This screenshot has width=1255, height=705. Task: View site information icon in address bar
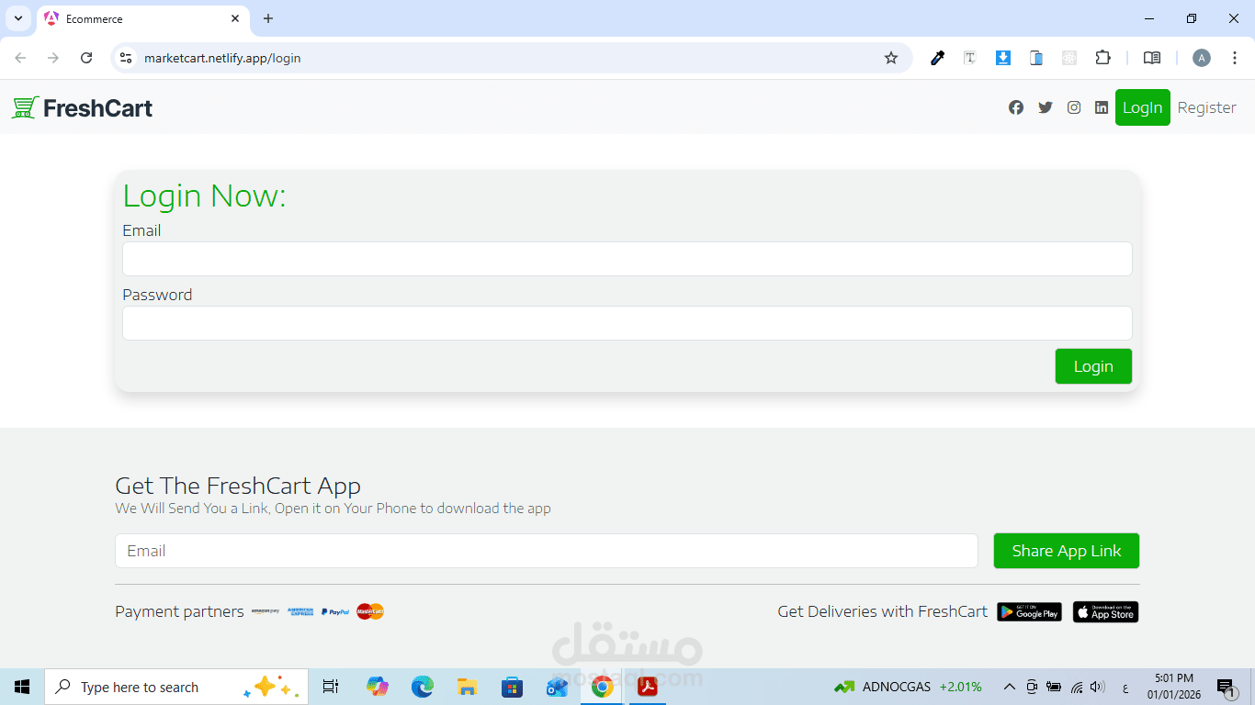coord(127,58)
